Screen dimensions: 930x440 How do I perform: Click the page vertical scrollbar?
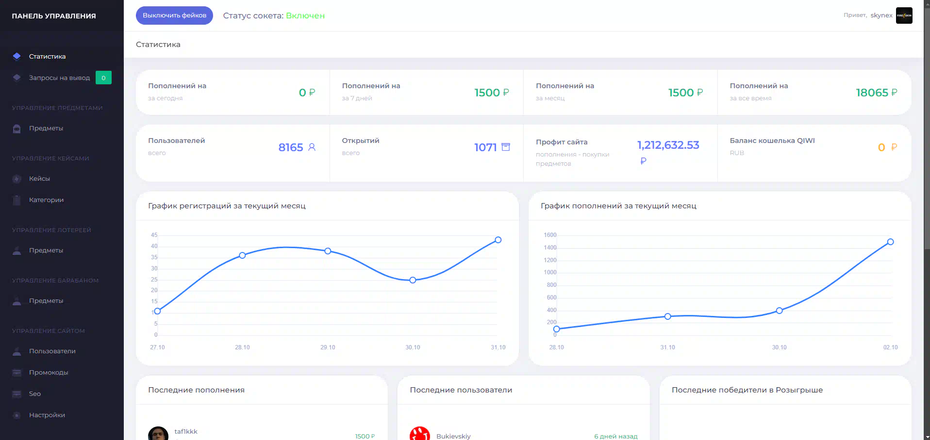(x=927, y=145)
